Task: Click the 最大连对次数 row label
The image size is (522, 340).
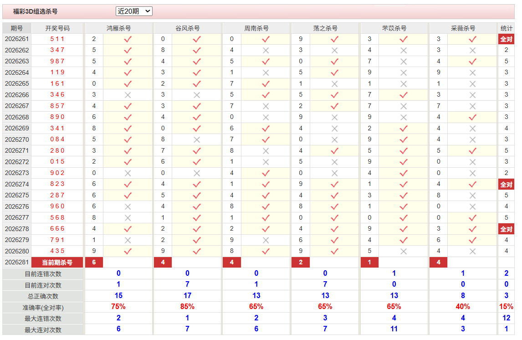Action: coord(43,330)
